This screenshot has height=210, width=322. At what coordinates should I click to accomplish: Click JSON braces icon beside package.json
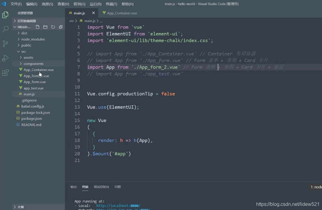coord(18,118)
